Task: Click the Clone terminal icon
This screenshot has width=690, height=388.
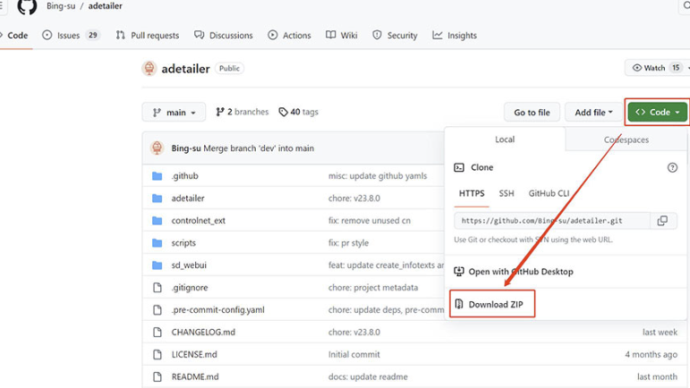Action: [x=459, y=167]
